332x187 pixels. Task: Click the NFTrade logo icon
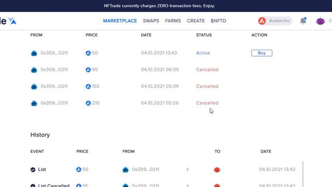click(12, 21)
